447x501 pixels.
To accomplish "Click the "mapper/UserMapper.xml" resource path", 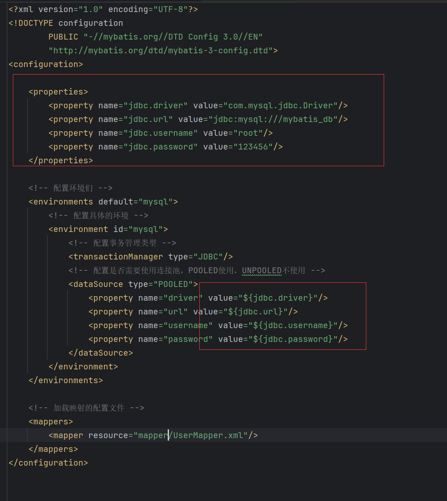I will click(x=191, y=435).
